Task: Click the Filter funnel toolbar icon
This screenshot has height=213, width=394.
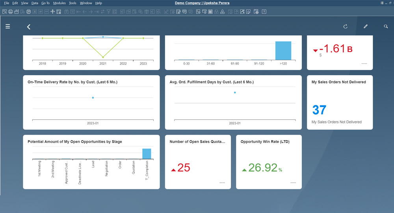Action: pos(109,12)
